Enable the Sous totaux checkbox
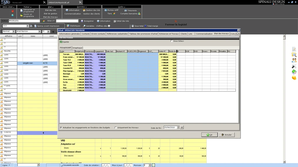Screen dimensions: 298x167 coord(171,41)
